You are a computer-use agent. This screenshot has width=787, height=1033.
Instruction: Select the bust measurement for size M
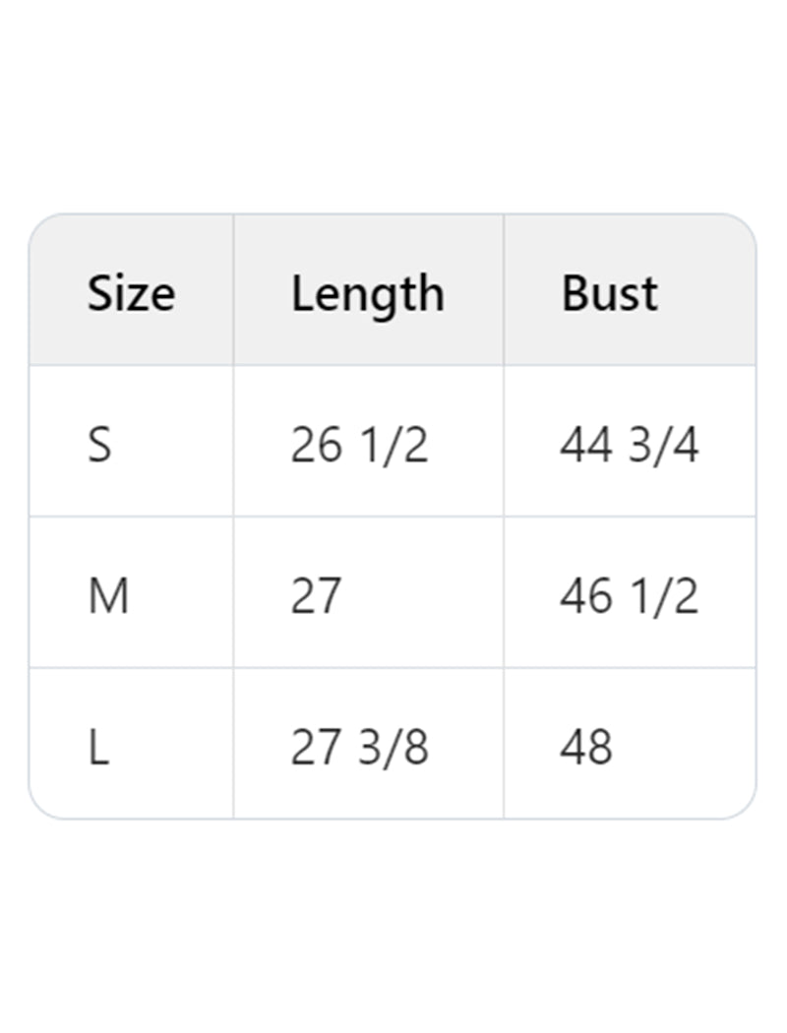pos(629,596)
